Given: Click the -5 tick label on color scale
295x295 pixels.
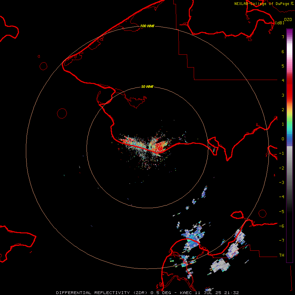Looking at the screenshot, I should (282, 211).
